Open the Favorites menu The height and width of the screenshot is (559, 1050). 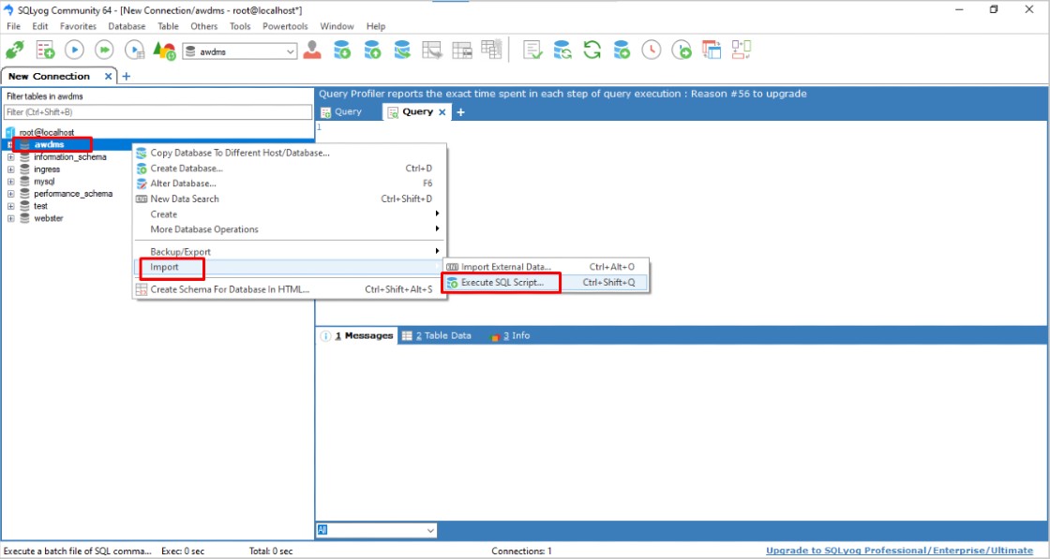tap(79, 26)
